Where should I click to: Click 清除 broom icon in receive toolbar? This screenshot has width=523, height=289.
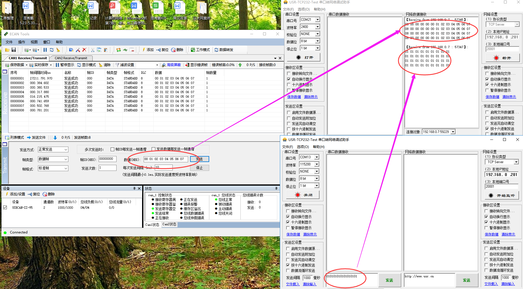click(x=105, y=65)
